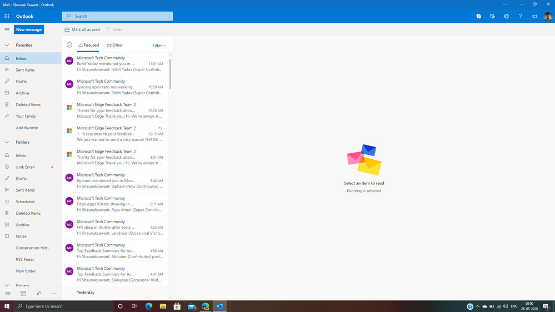Click Windows 'Type here to search' box
Viewport: 555px width, 312px height.
point(64,306)
